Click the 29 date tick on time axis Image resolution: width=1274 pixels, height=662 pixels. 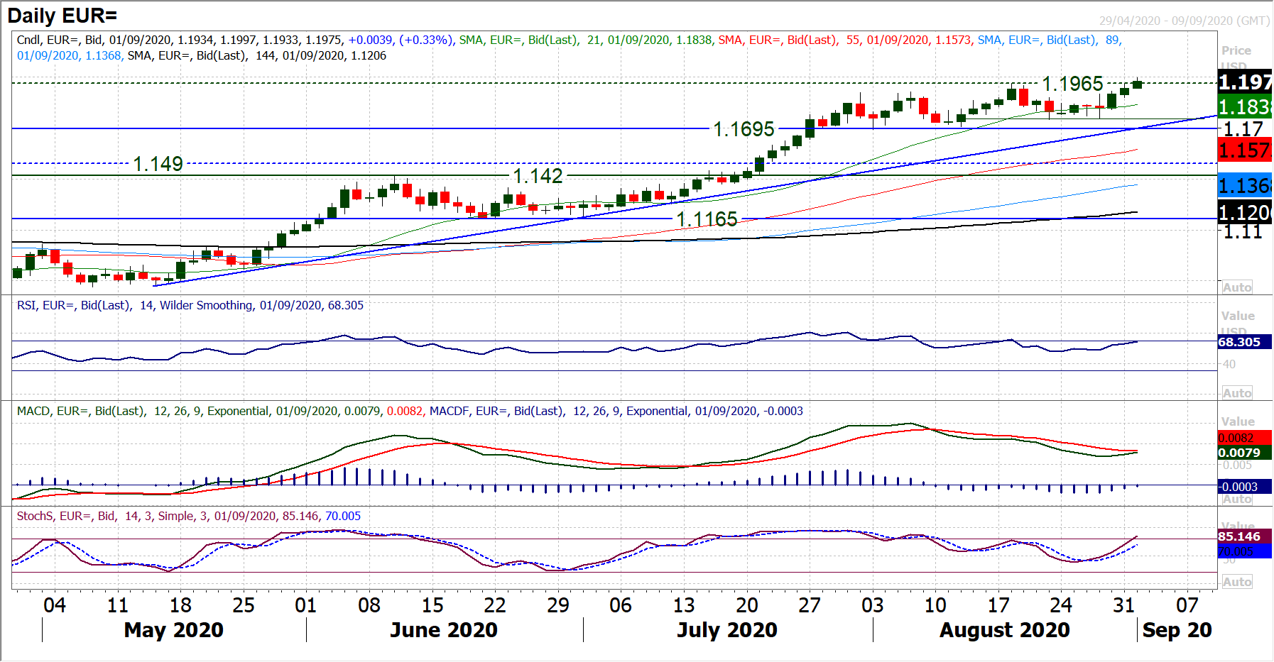click(558, 605)
